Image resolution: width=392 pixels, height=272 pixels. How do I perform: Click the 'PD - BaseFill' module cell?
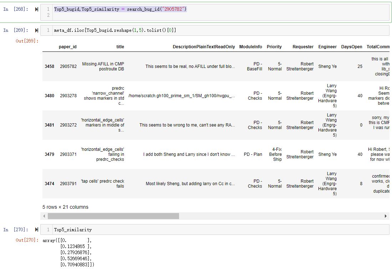pos(255,66)
